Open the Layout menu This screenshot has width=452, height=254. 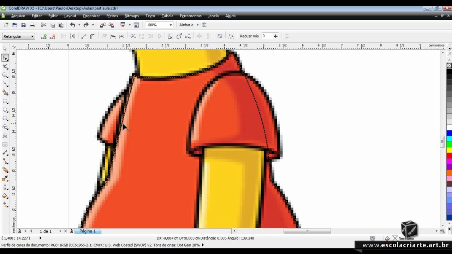click(70, 16)
